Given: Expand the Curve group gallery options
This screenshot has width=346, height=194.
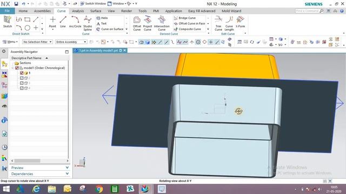Looking at the screenshot, I should pos(127,29).
